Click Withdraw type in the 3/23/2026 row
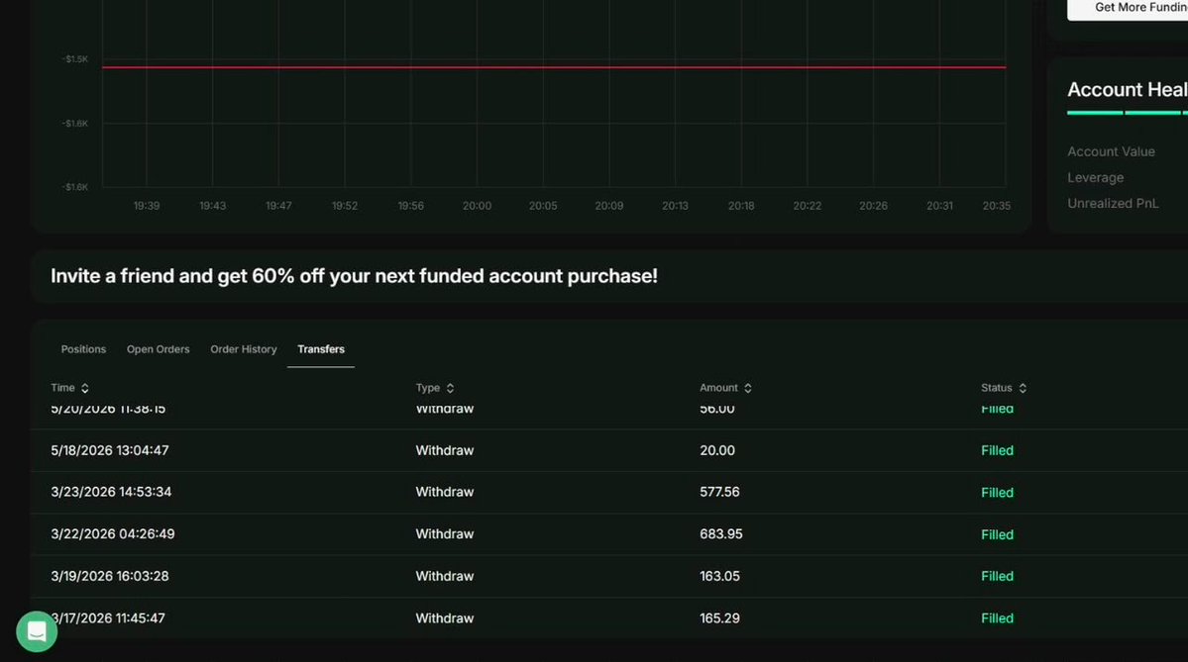The image size is (1188, 662). (445, 492)
